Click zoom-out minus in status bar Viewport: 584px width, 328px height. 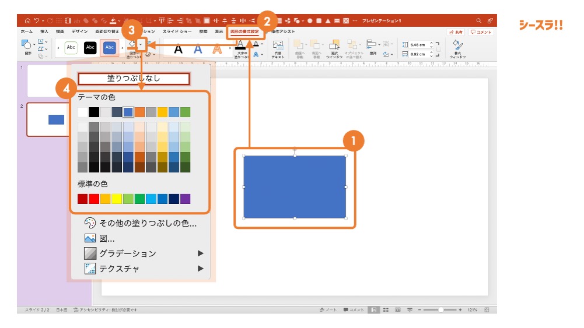click(419, 310)
